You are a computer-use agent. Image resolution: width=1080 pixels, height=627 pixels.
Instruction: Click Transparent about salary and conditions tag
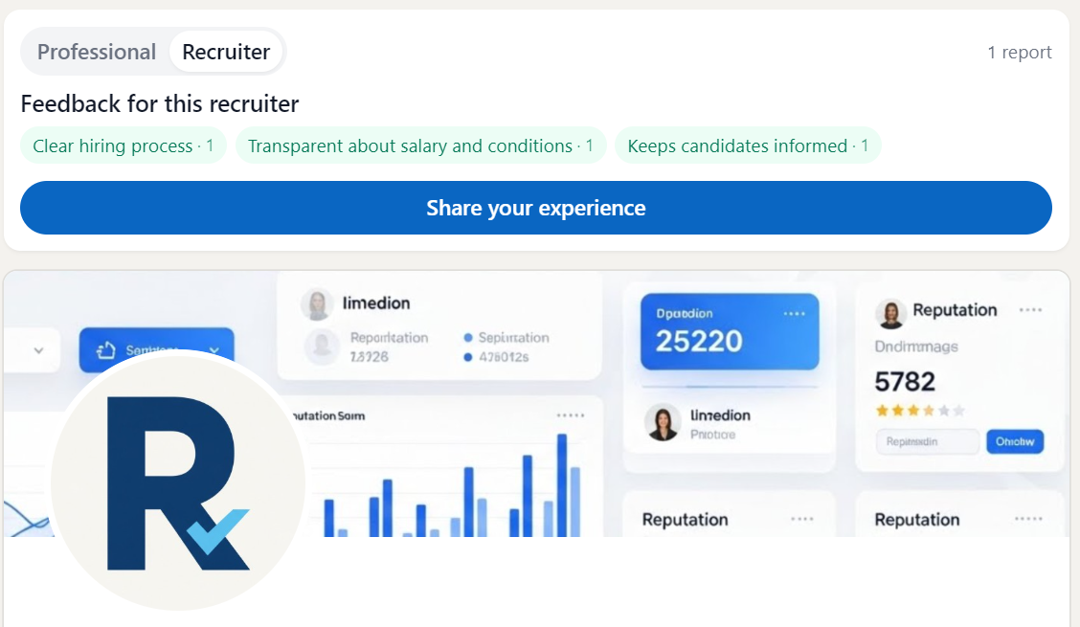(x=420, y=146)
